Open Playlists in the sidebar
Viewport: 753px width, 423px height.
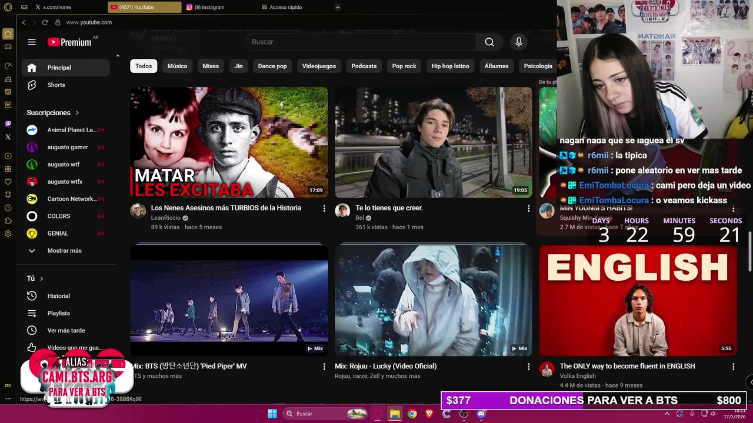[66, 313]
